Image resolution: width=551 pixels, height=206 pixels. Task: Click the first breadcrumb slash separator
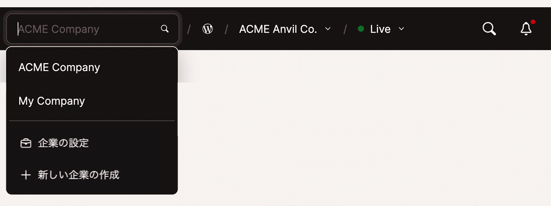(x=189, y=29)
